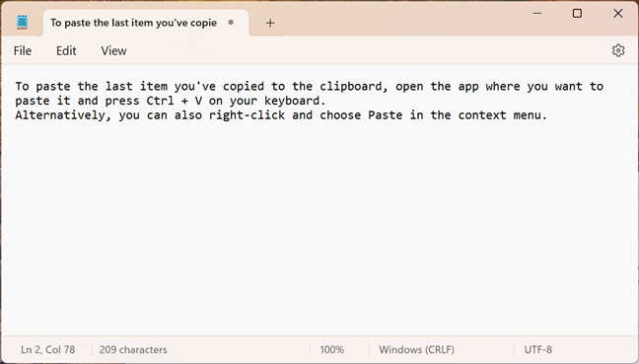Close tab via unsaved dot indicator

tap(231, 22)
